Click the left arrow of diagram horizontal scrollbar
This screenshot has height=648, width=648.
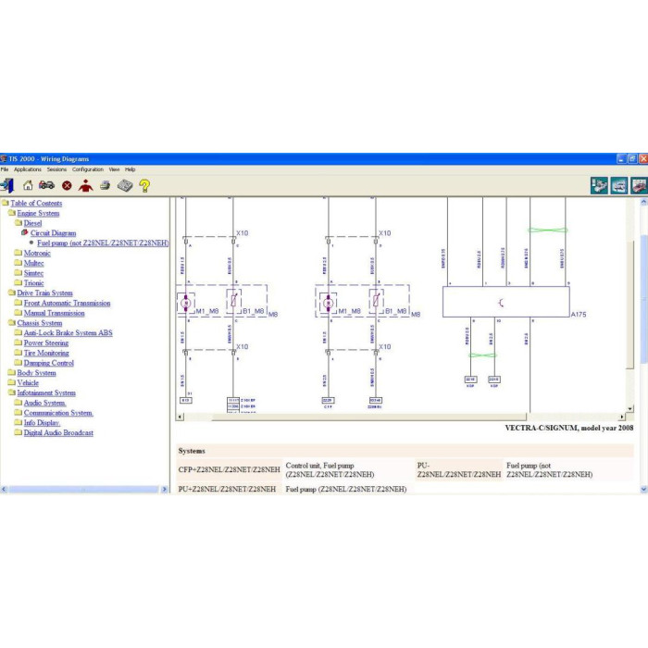180,417
